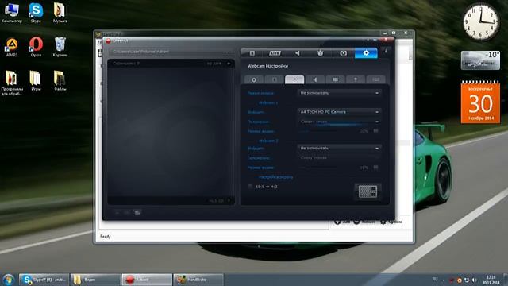Open the Корзина recycle bin icon

pyautogui.click(x=60, y=47)
